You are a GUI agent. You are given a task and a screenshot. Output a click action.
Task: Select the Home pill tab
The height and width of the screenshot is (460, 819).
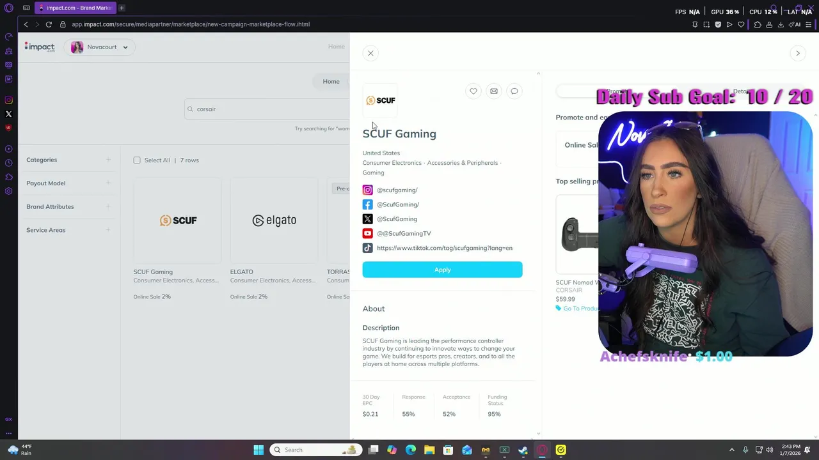331,81
